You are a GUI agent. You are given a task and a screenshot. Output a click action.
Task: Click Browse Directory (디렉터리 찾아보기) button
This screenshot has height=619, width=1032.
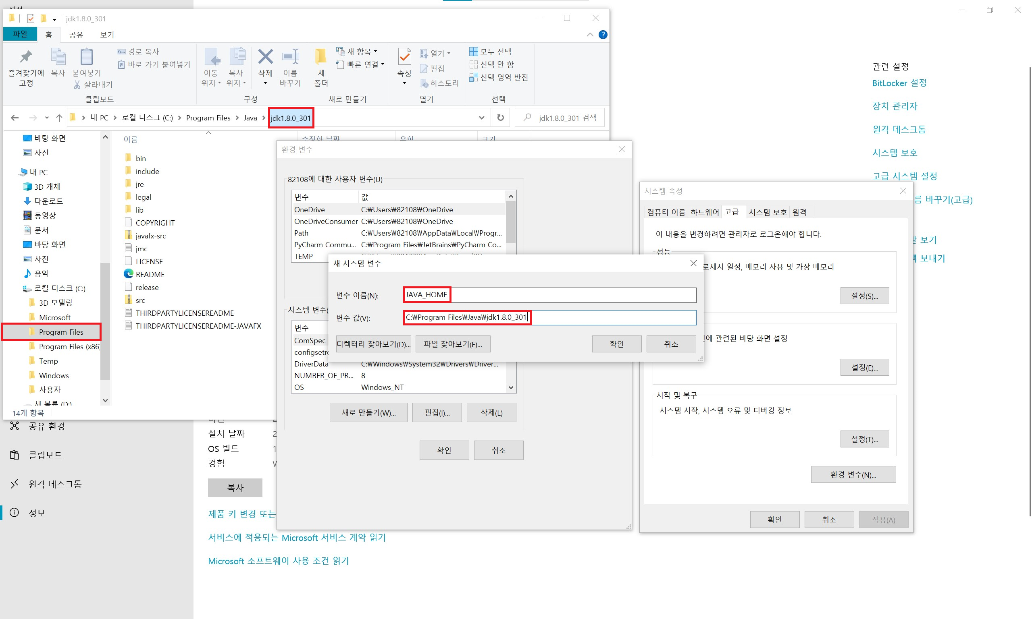(373, 344)
